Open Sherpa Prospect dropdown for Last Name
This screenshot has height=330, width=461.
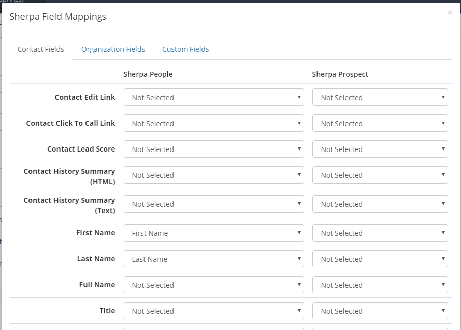point(380,259)
